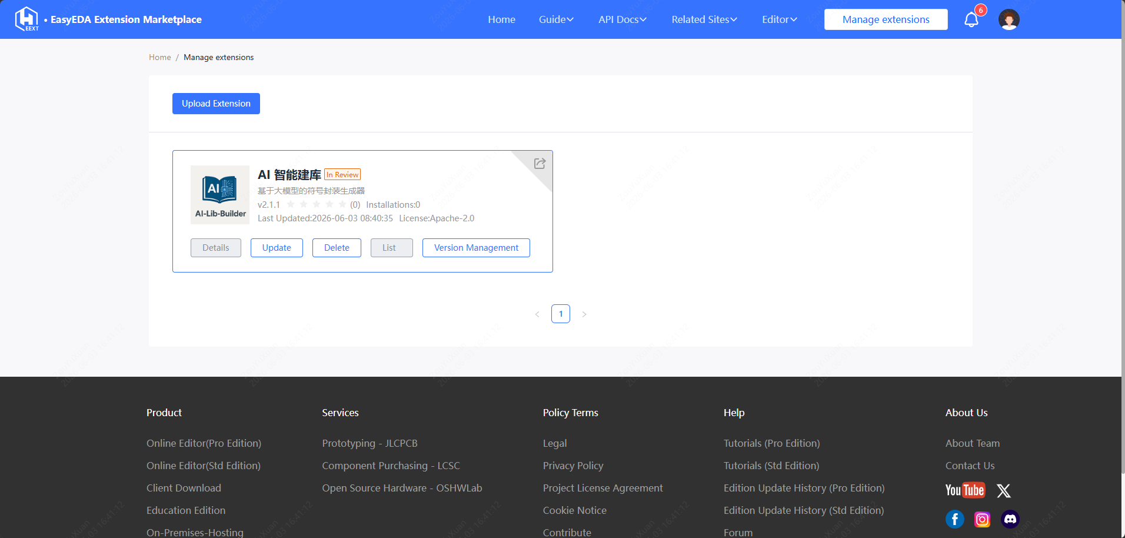The width and height of the screenshot is (1125, 538).
Task: Expand the Guide dropdown menu
Action: point(556,19)
